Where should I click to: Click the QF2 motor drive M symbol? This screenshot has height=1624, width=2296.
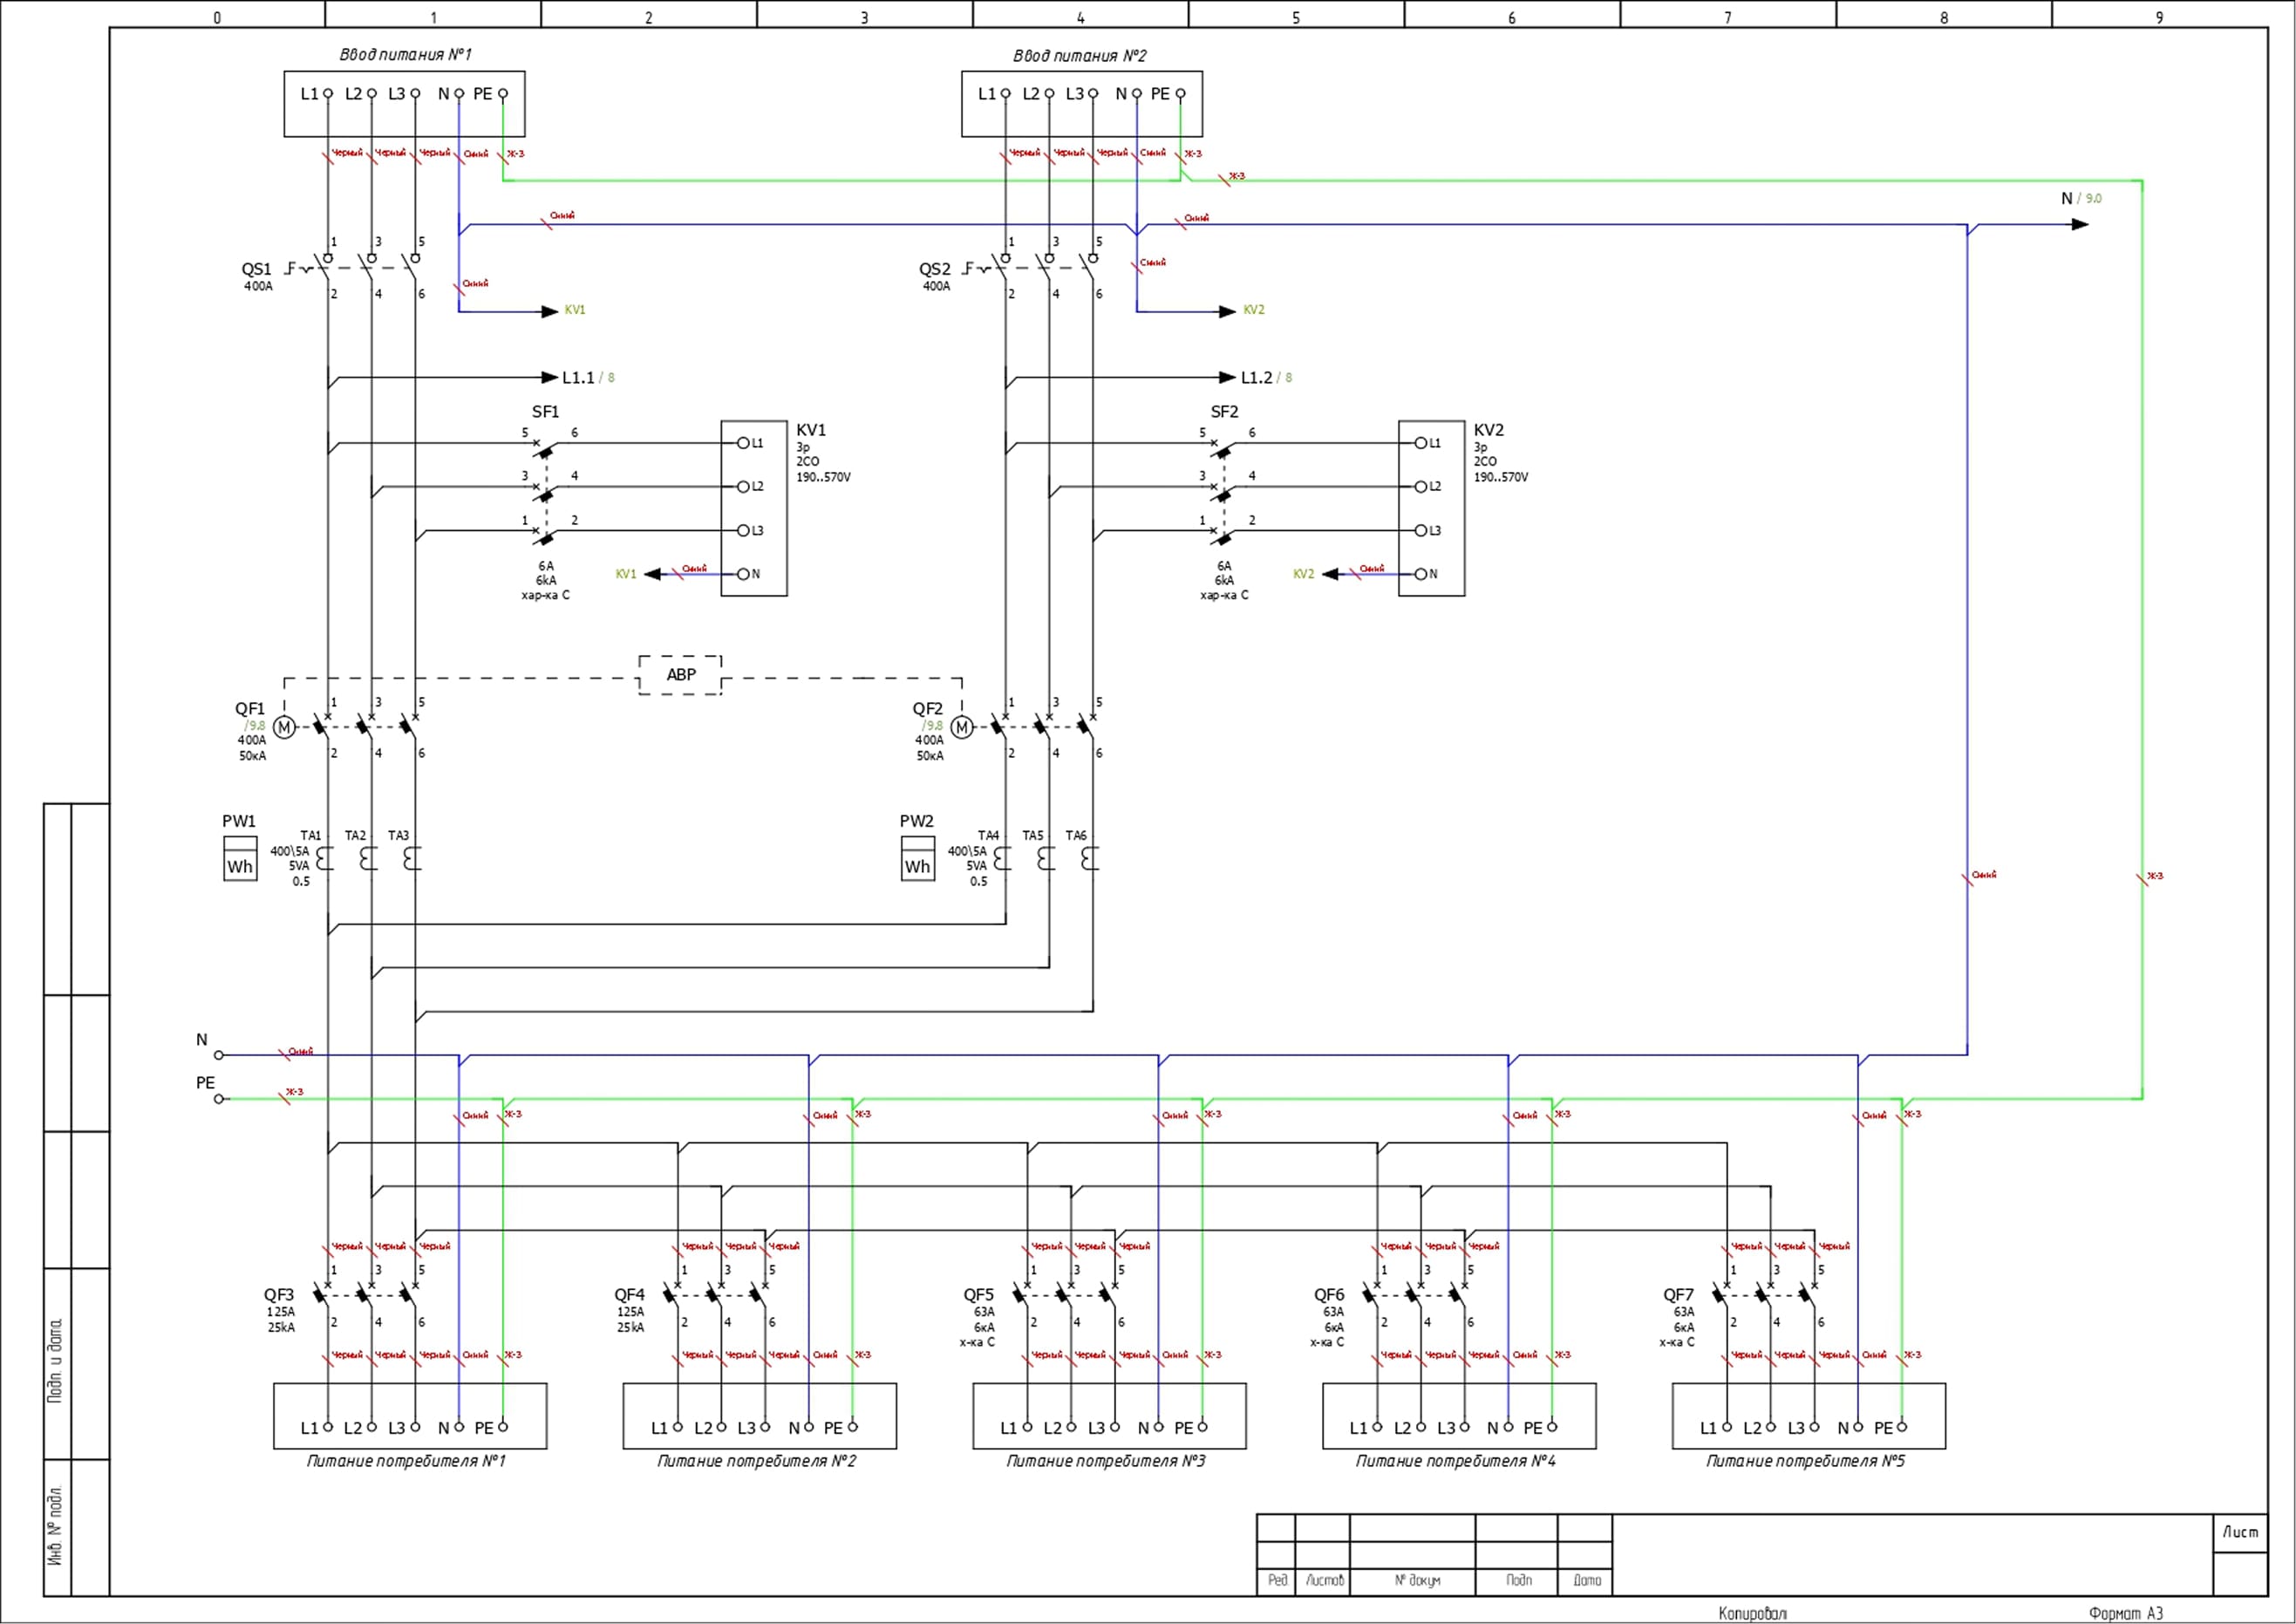click(962, 727)
